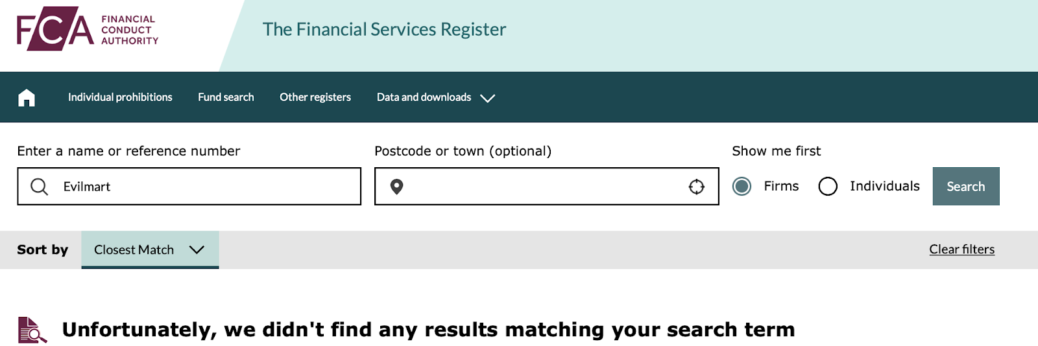
Task: Open Other registers menu item
Action: coord(315,97)
